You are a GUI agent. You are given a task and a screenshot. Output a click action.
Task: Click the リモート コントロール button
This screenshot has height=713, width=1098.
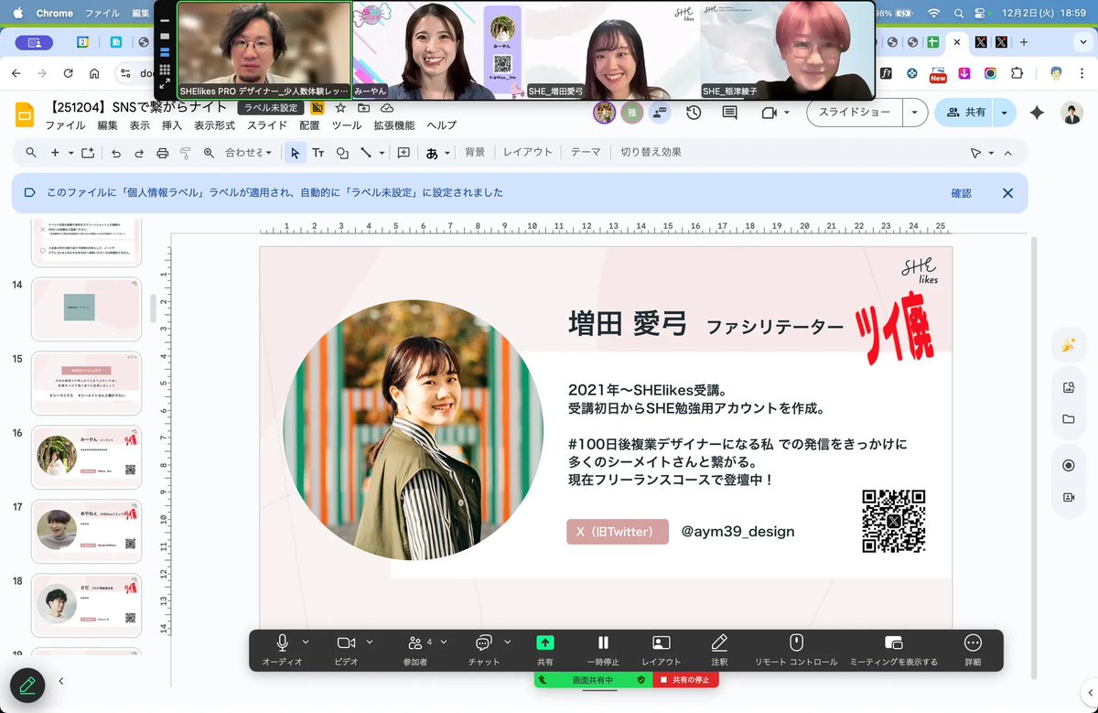[x=796, y=649]
